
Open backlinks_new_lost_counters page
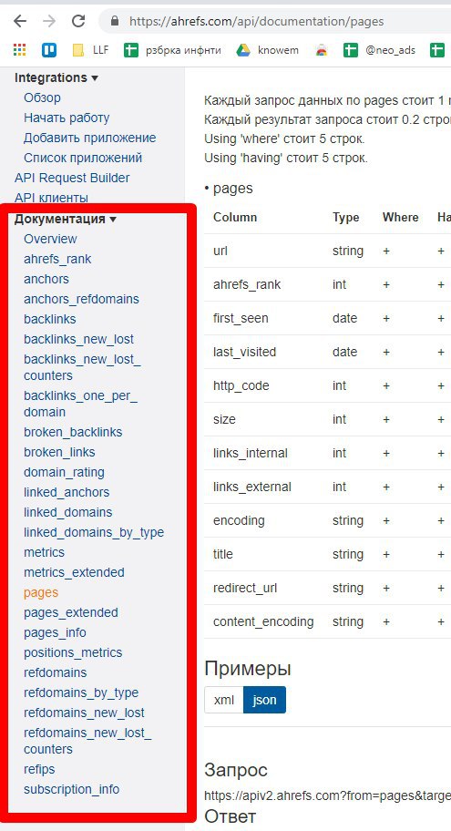point(83,367)
